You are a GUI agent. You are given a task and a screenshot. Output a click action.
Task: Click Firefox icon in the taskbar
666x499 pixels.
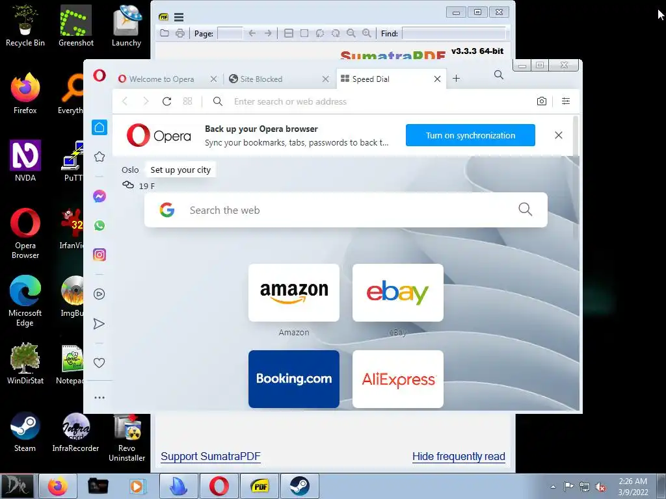pos(58,486)
